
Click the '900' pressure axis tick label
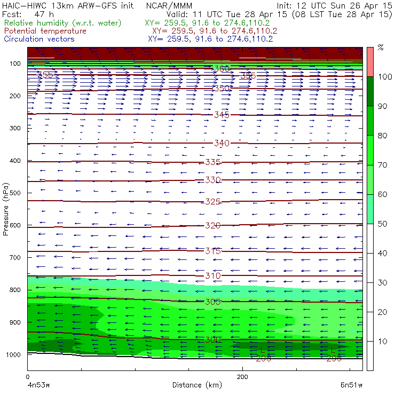15,322
